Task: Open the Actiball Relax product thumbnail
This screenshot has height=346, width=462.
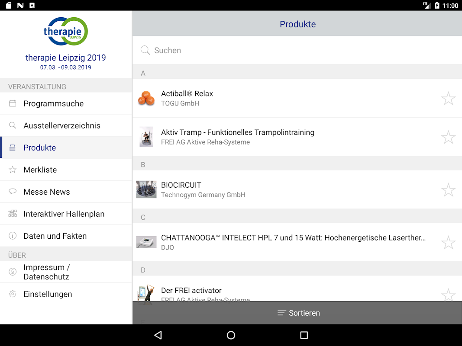Action: point(146,98)
